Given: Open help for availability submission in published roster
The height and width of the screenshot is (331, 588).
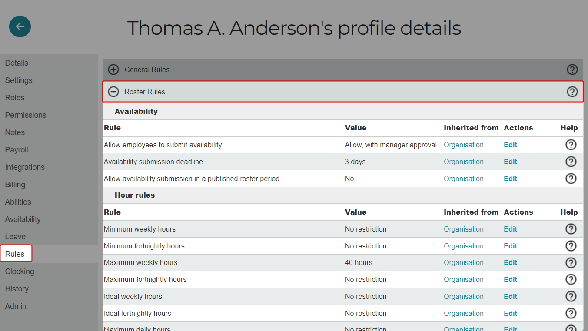Looking at the screenshot, I should click(x=571, y=179).
